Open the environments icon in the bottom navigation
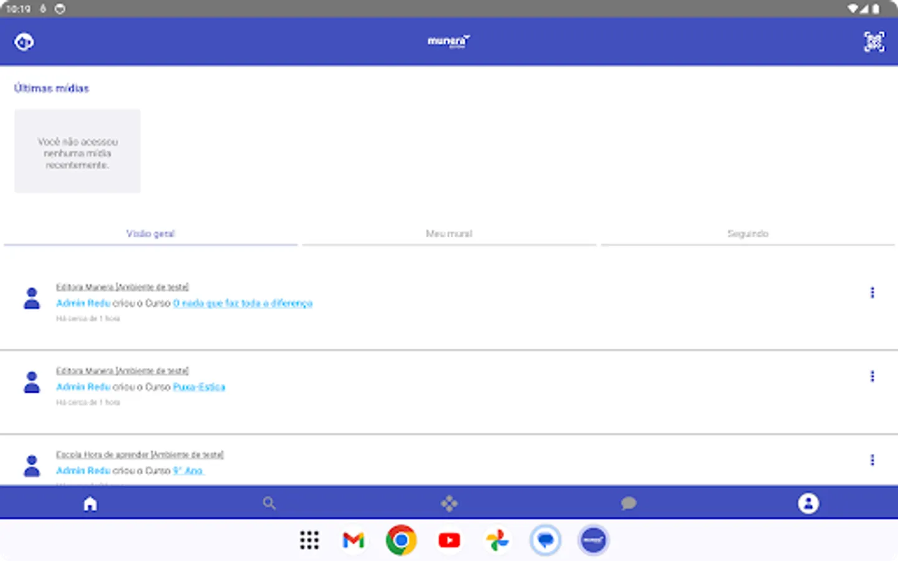Image resolution: width=898 pixels, height=561 pixels. pyautogui.click(x=449, y=502)
